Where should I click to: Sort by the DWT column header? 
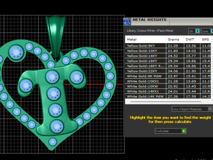click(x=192, y=40)
